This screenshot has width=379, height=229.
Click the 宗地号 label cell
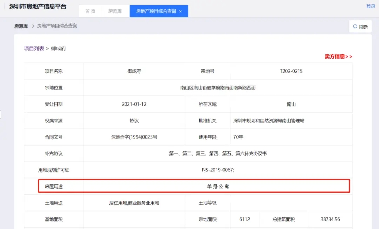tap(207, 71)
